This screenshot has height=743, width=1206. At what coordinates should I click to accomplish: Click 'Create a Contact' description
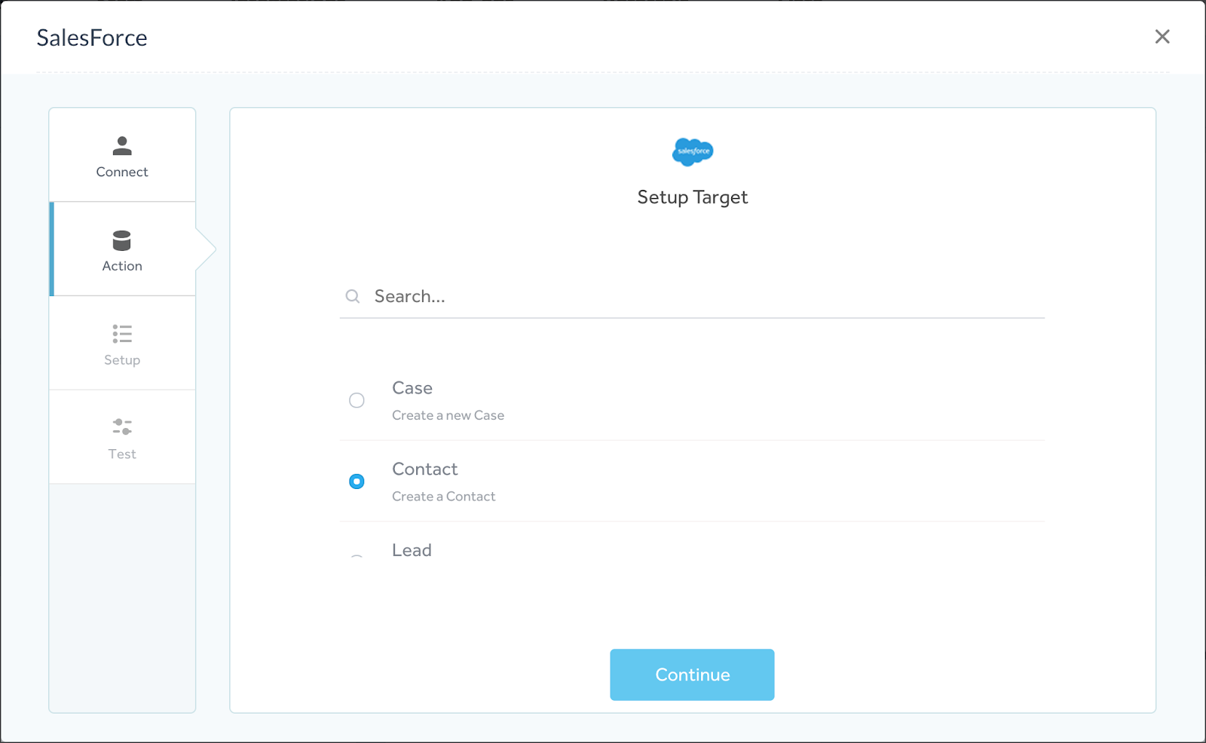pos(444,497)
